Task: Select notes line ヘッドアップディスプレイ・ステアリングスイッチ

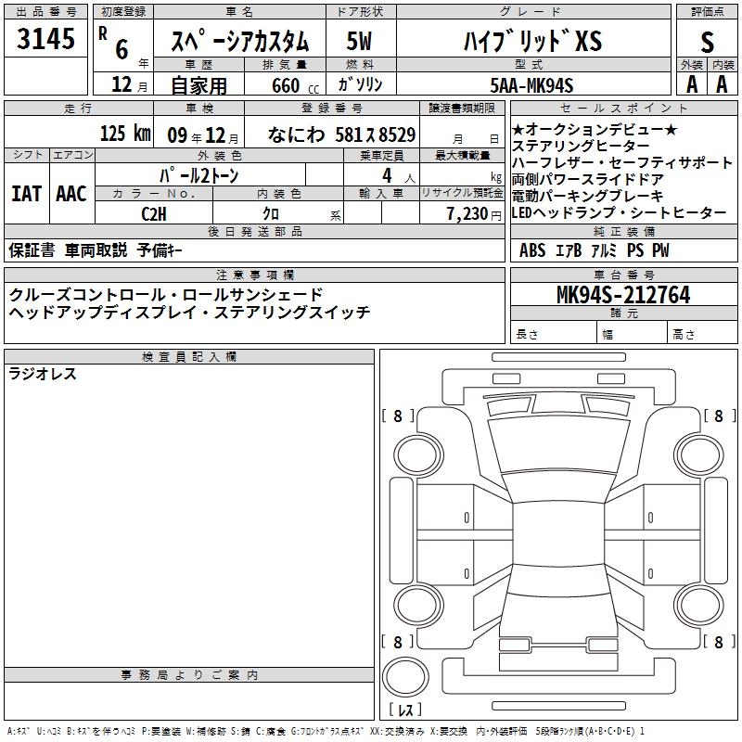Action: pos(189,312)
